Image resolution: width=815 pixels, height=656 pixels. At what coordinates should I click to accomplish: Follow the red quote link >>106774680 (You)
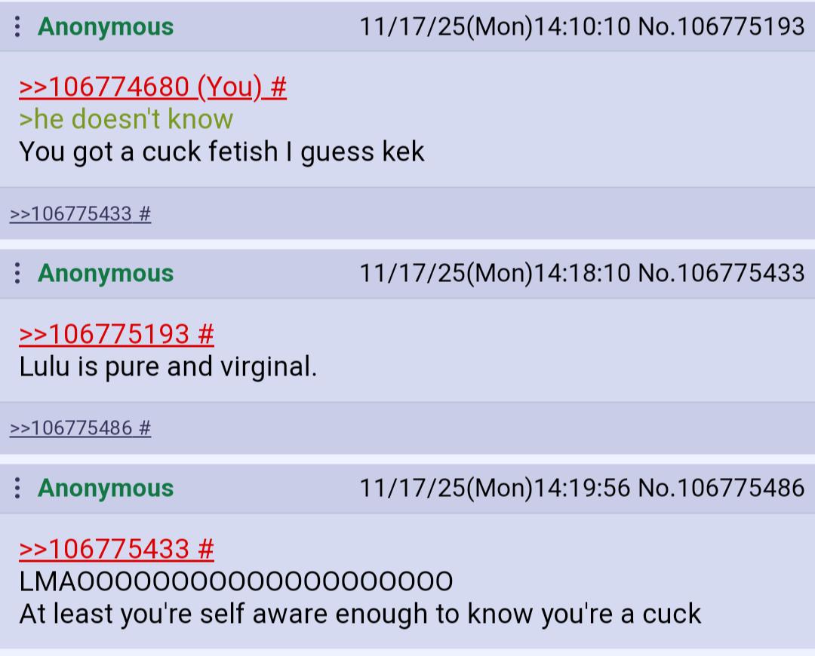(140, 87)
